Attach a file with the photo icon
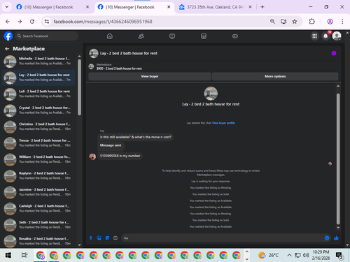The height and width of the screenshot is (262, 350). [x=99, y=238]
